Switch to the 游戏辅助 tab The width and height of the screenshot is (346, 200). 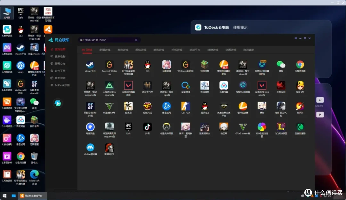pyautogui.click(x=249, y=50)
